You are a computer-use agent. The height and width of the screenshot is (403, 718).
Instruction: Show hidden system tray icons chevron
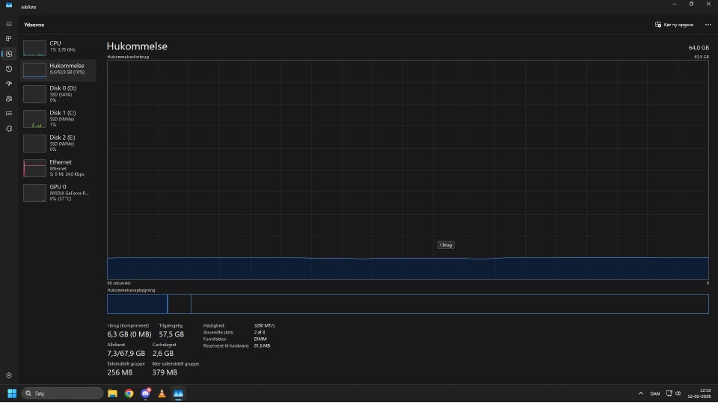(640, 393)
